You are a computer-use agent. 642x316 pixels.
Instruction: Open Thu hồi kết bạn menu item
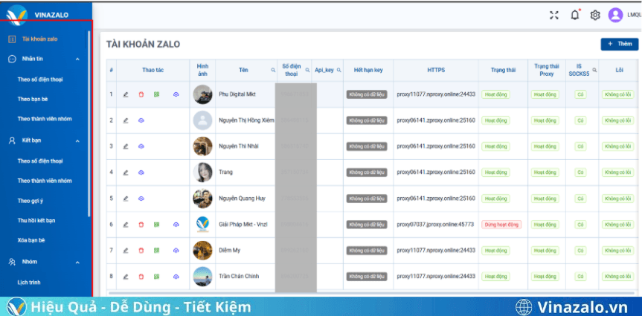36,221
